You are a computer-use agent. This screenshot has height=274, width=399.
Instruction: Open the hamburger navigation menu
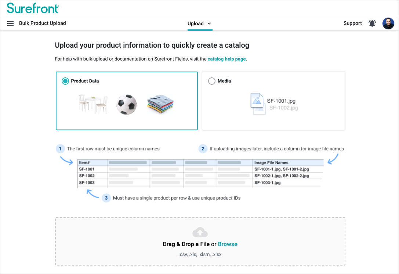tap(10, 23)
